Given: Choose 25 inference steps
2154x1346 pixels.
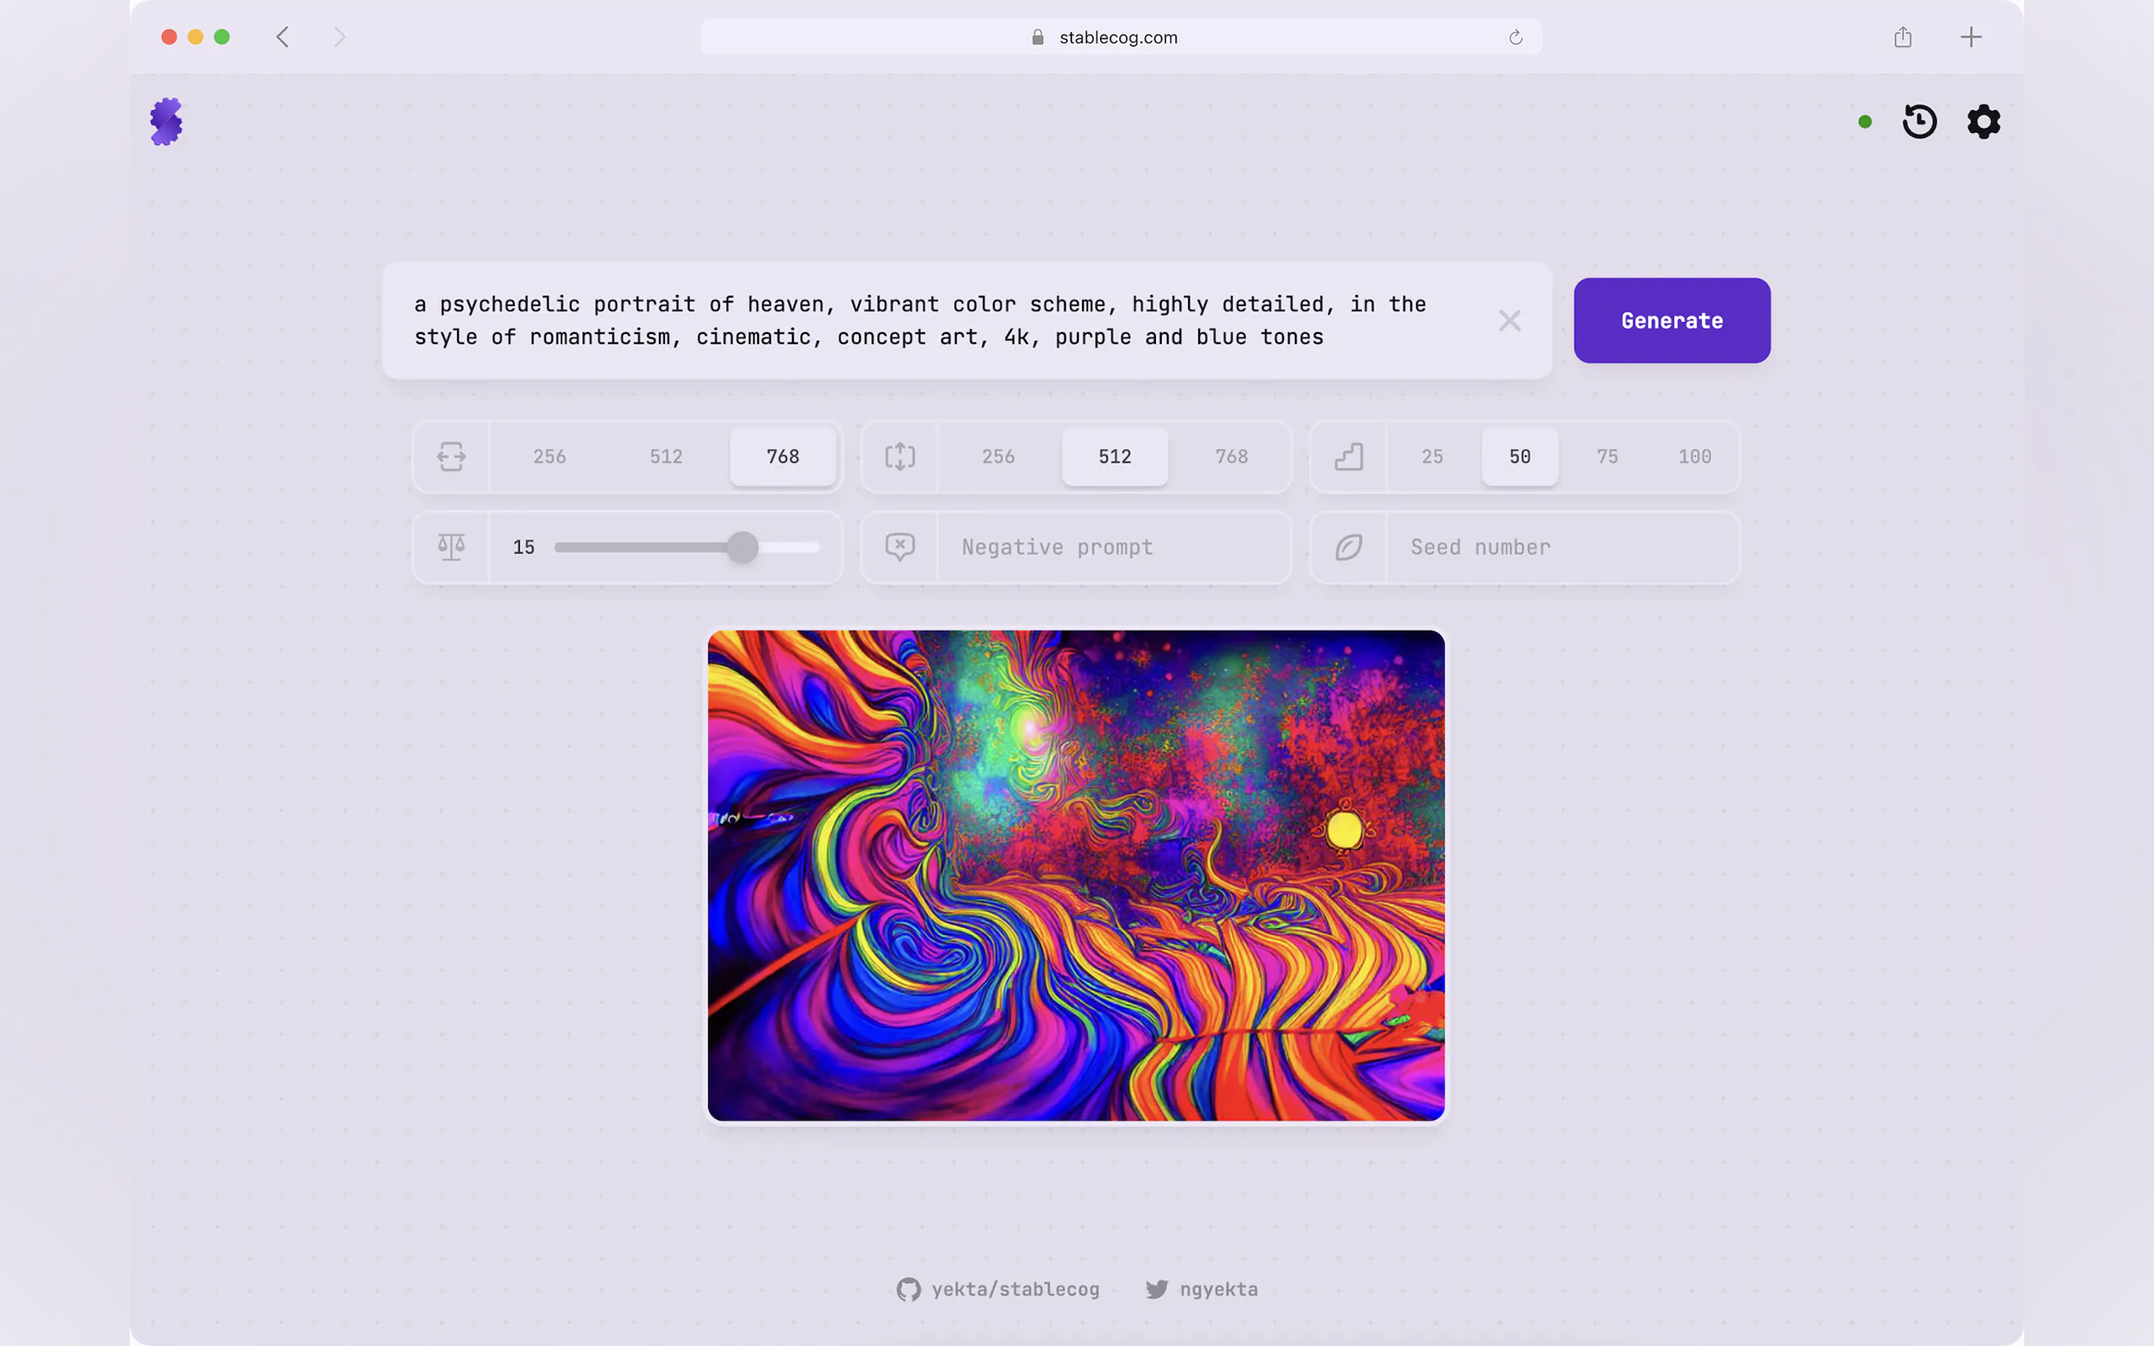Looking at the screenshot, I should tap(1431, 457).
